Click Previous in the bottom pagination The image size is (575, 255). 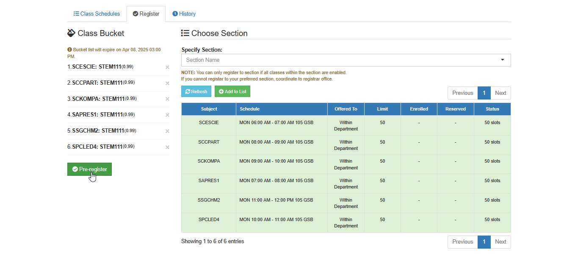point(462,242)
